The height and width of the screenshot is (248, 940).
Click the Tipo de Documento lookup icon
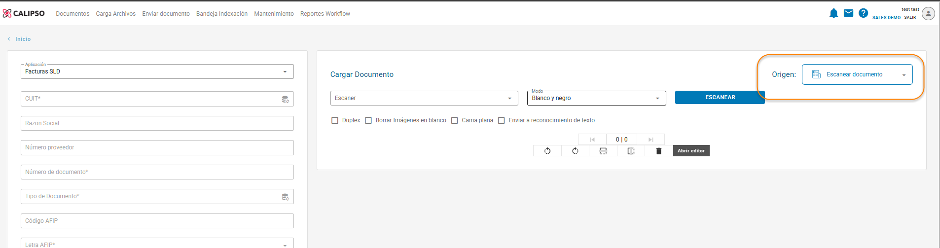(x=285, y=197)
